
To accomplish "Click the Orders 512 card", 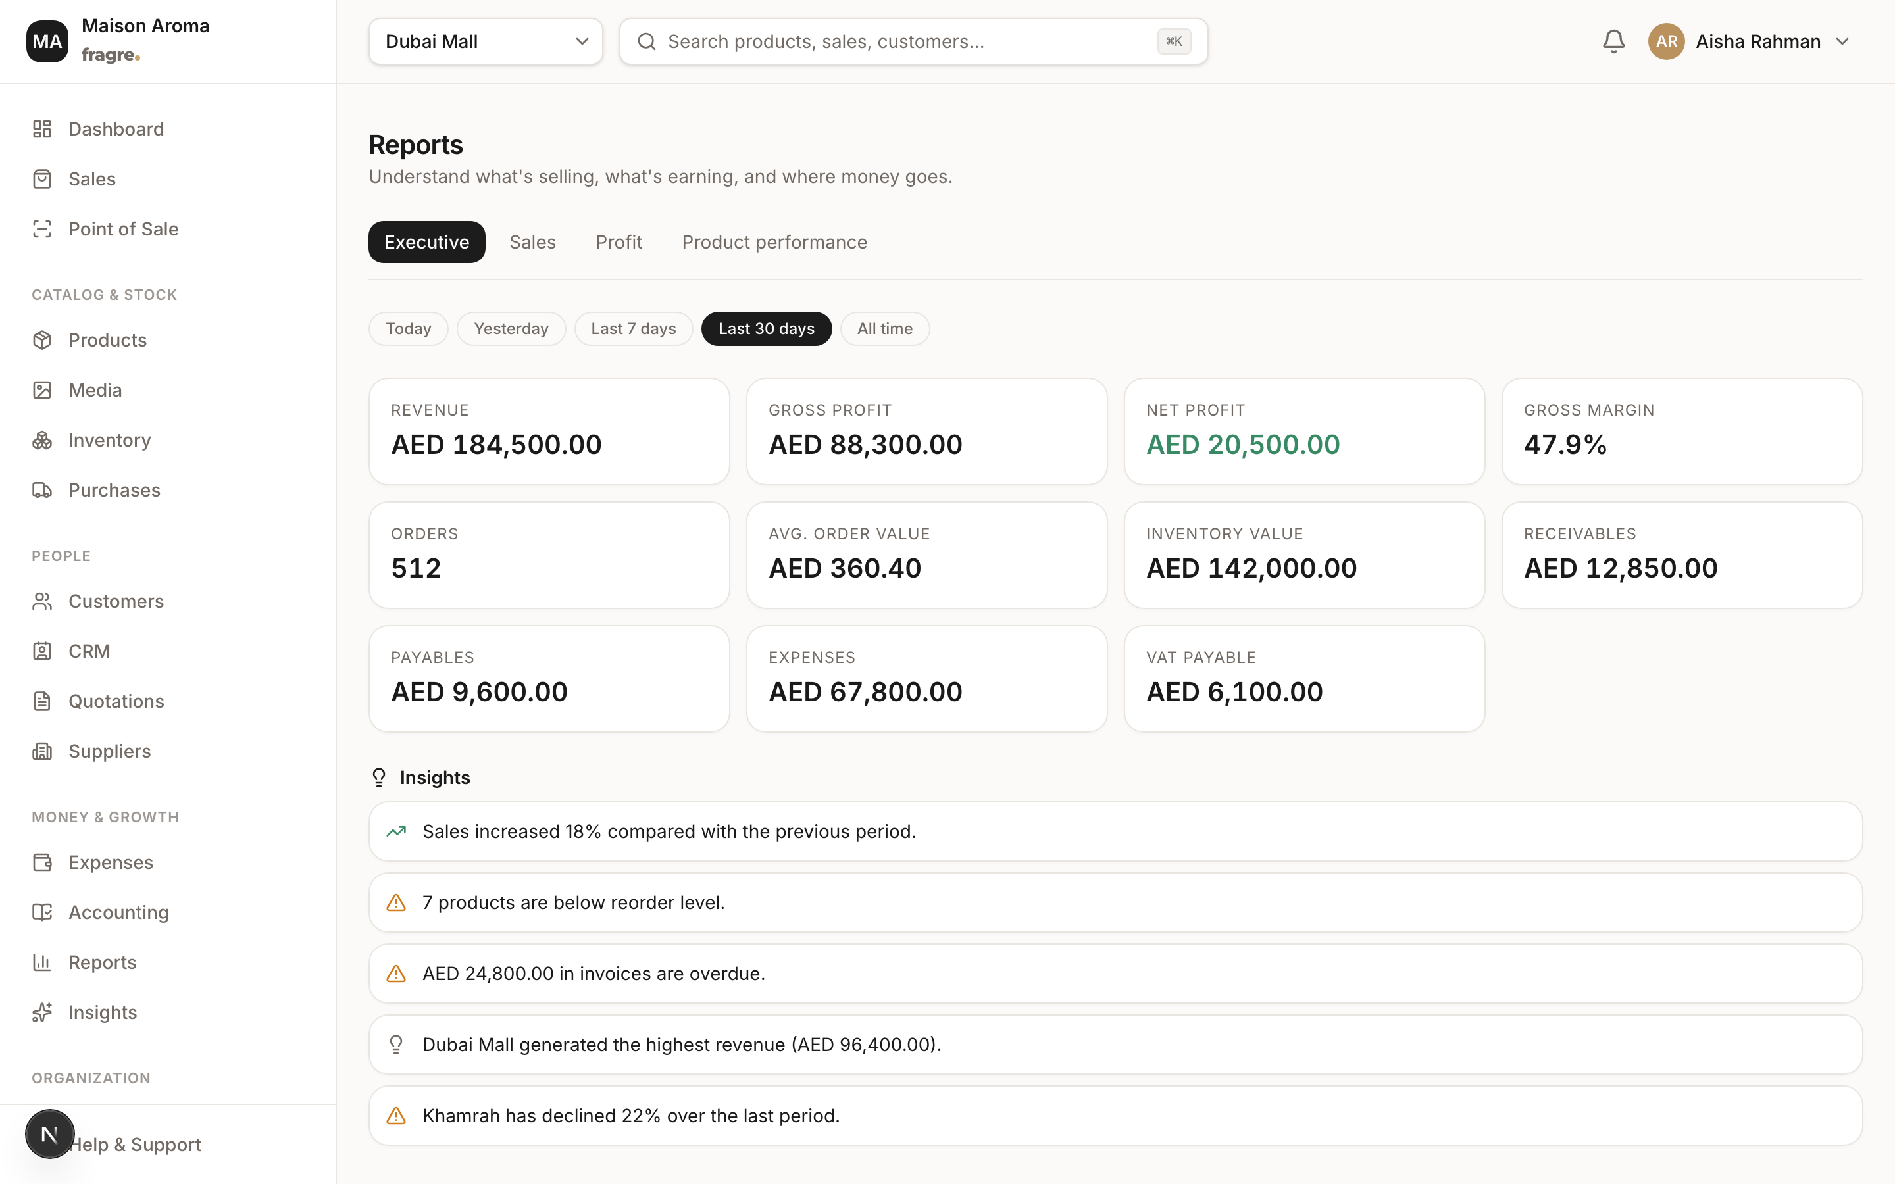I will tap(549, 555).
